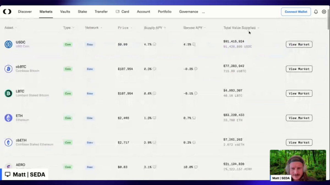Open the Portfolio tab
The width and height of the screenshot is (330, 185).
tap(164, 12)
